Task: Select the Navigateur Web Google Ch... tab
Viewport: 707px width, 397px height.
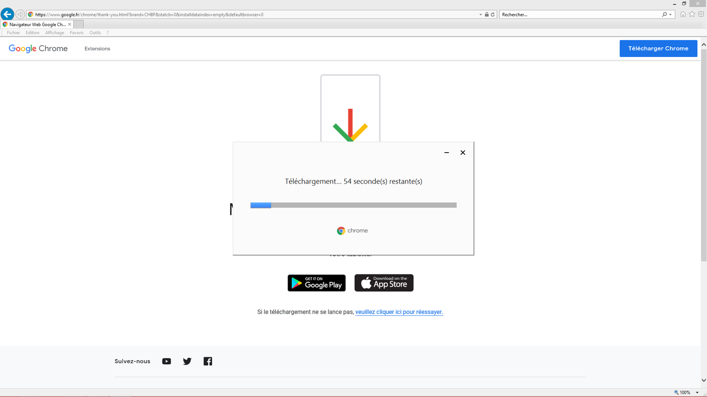Action: pos(37,24)
